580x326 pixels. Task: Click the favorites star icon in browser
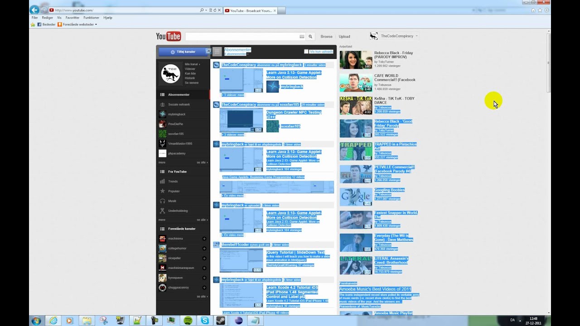tap(540, 10)
